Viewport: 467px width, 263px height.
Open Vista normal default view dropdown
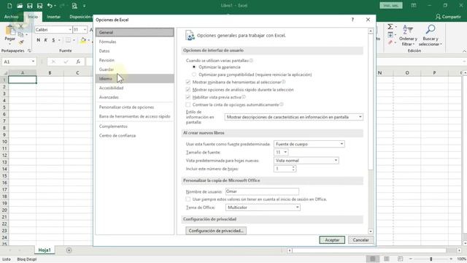click(x=306, y=161)
